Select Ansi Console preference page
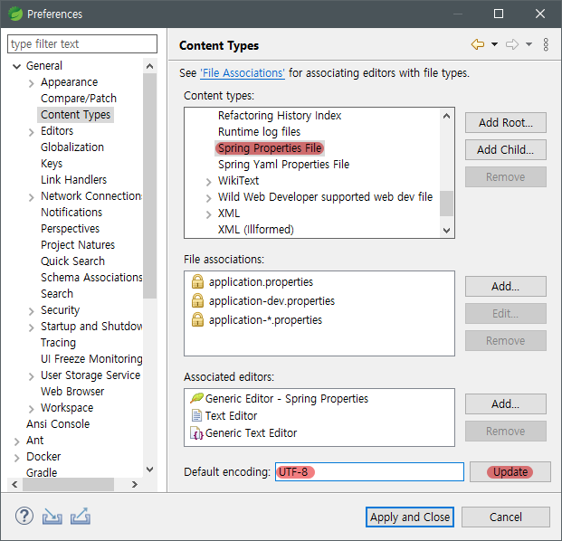562x541 pixels. click(x=58, y=423)
